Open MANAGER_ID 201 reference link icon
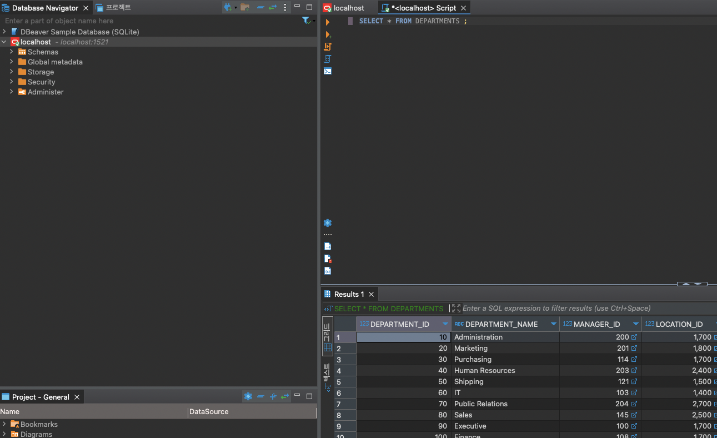This screenshot has width=717, height=438. tap(634, 348)
